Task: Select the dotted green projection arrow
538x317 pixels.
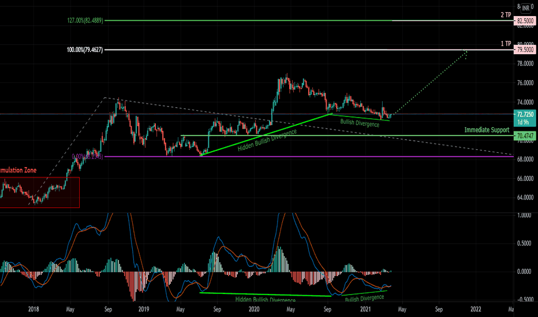Action: click(x=431, y=82)
